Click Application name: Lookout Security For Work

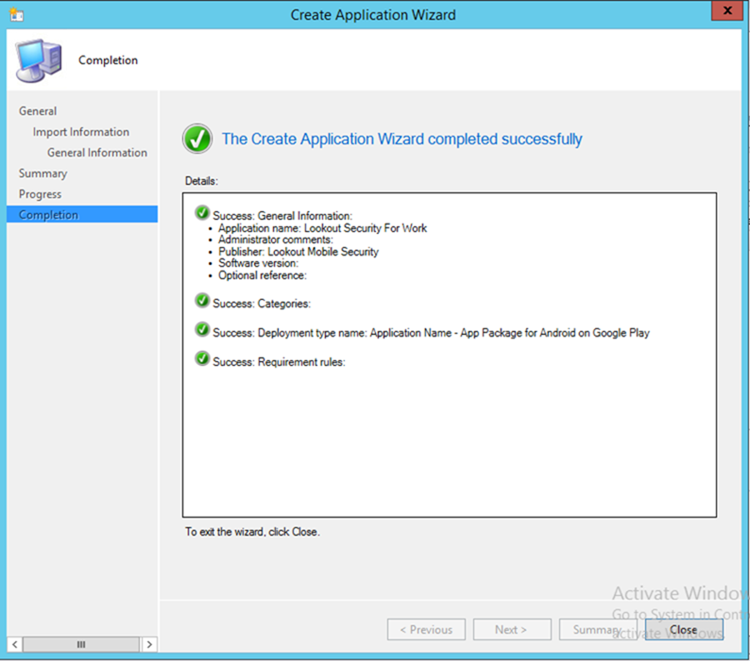322,228
